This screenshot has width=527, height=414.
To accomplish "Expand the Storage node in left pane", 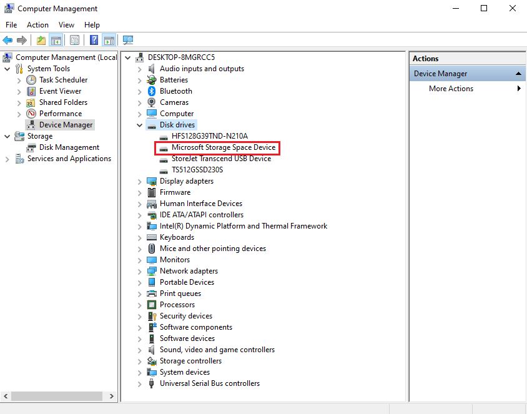I will coord(6,136).
